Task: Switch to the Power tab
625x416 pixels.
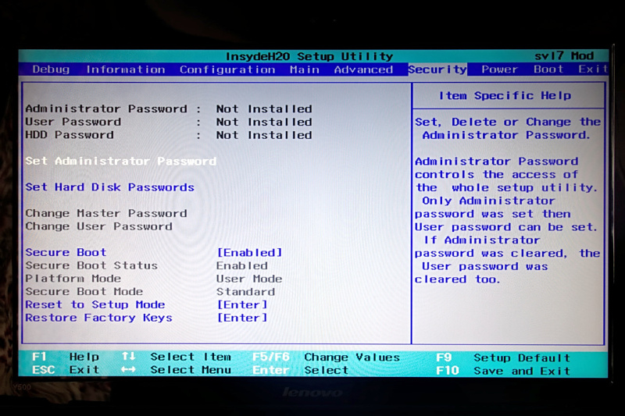Action: pos(499,69)
